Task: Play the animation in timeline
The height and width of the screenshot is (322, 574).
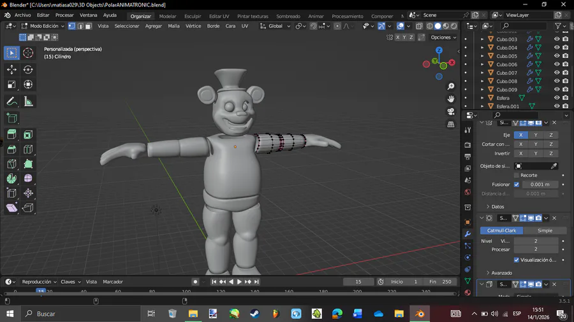Action: coord(239,282)
